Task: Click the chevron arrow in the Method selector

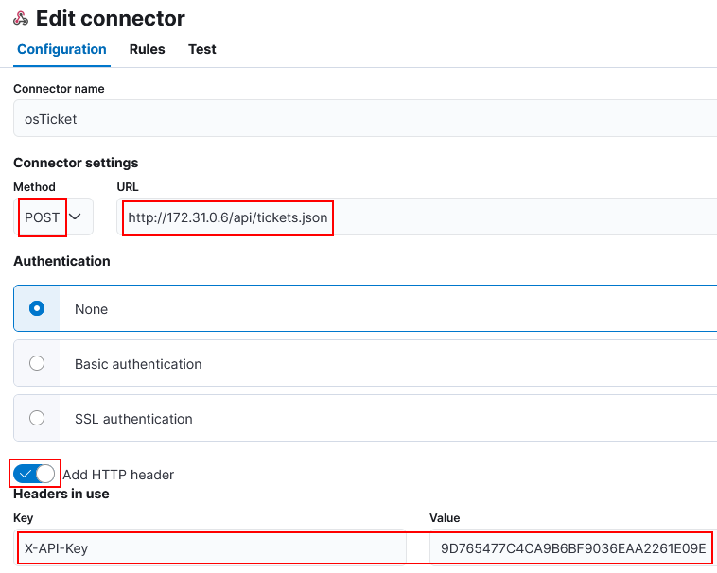Action: pos(75,217)
